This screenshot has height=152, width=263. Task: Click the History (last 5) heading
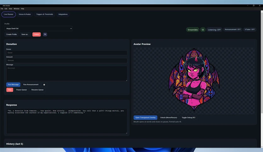tap(14, 144)
